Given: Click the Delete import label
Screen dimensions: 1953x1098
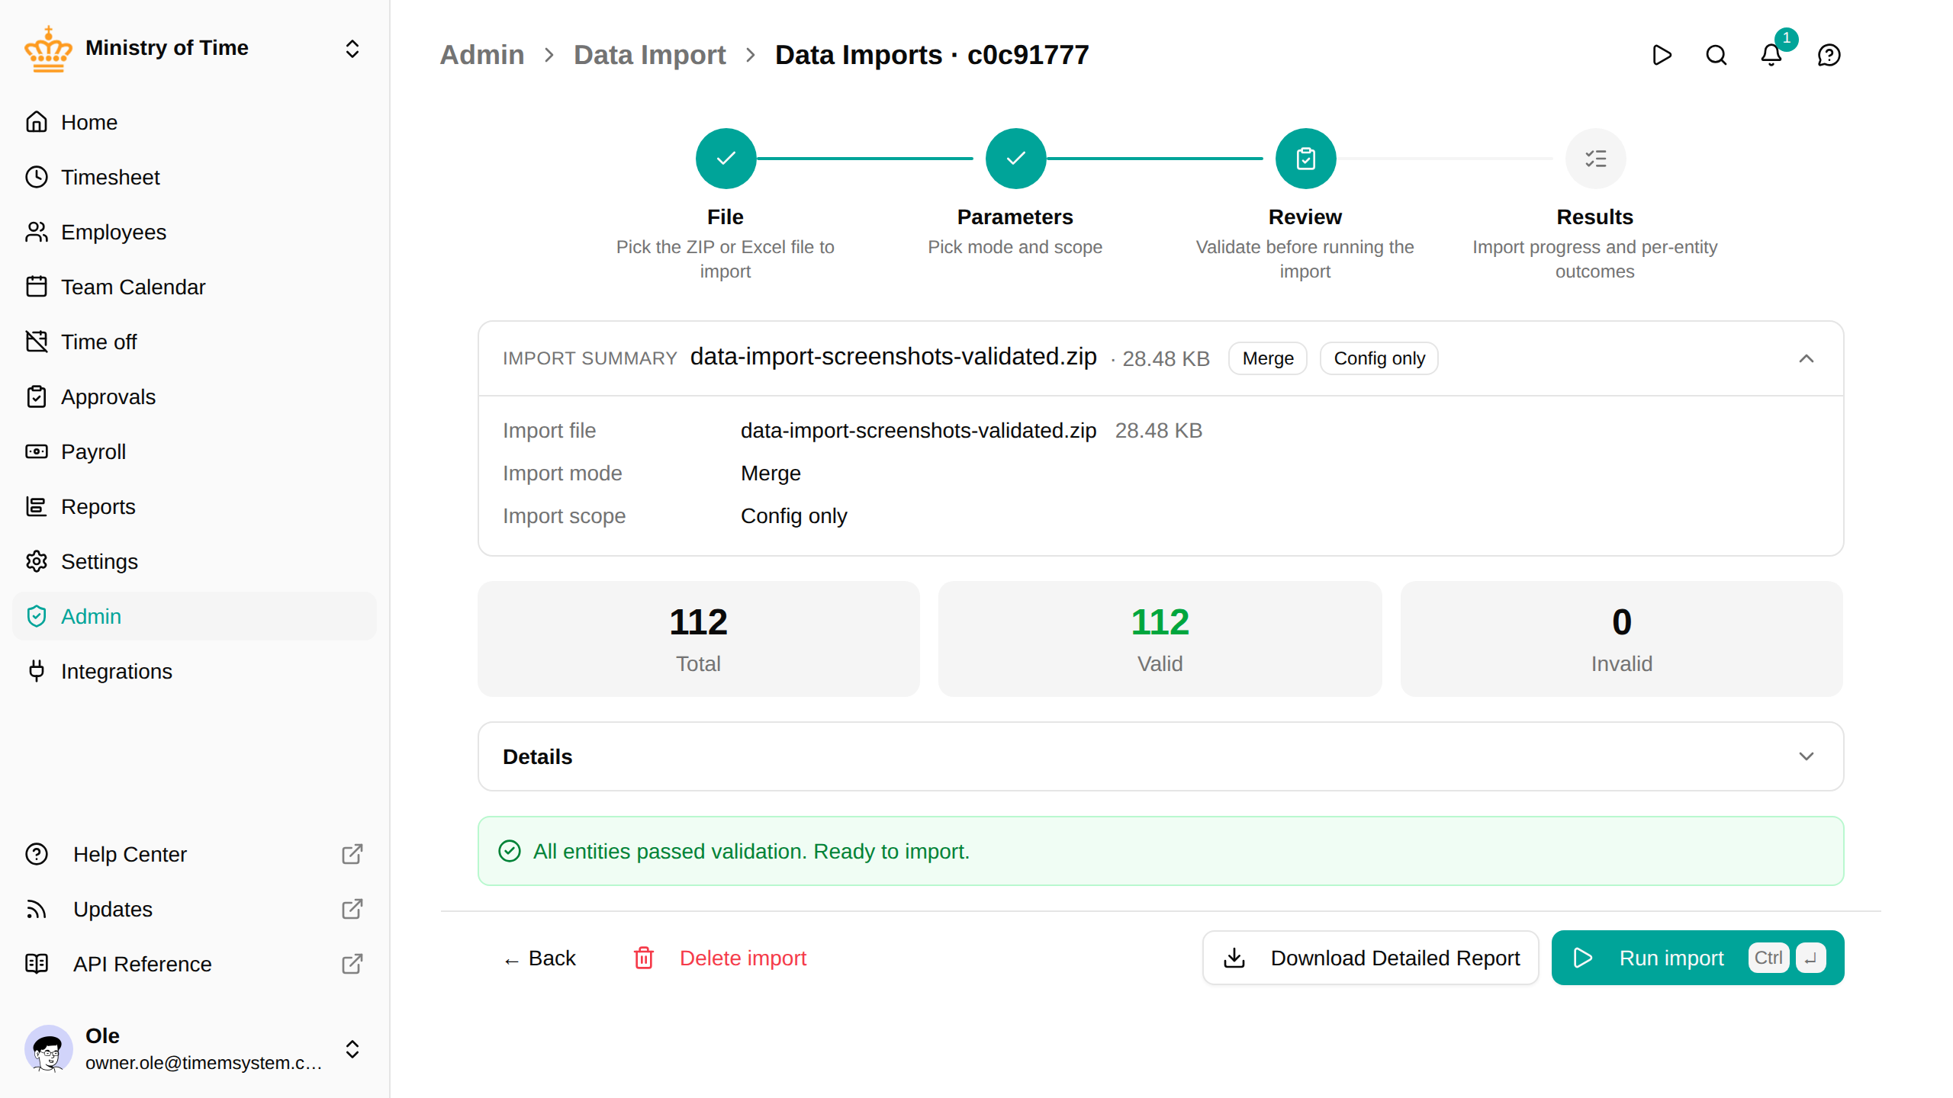Looking at the screenshot, I should pyautogui.click(x=743, y=958).
